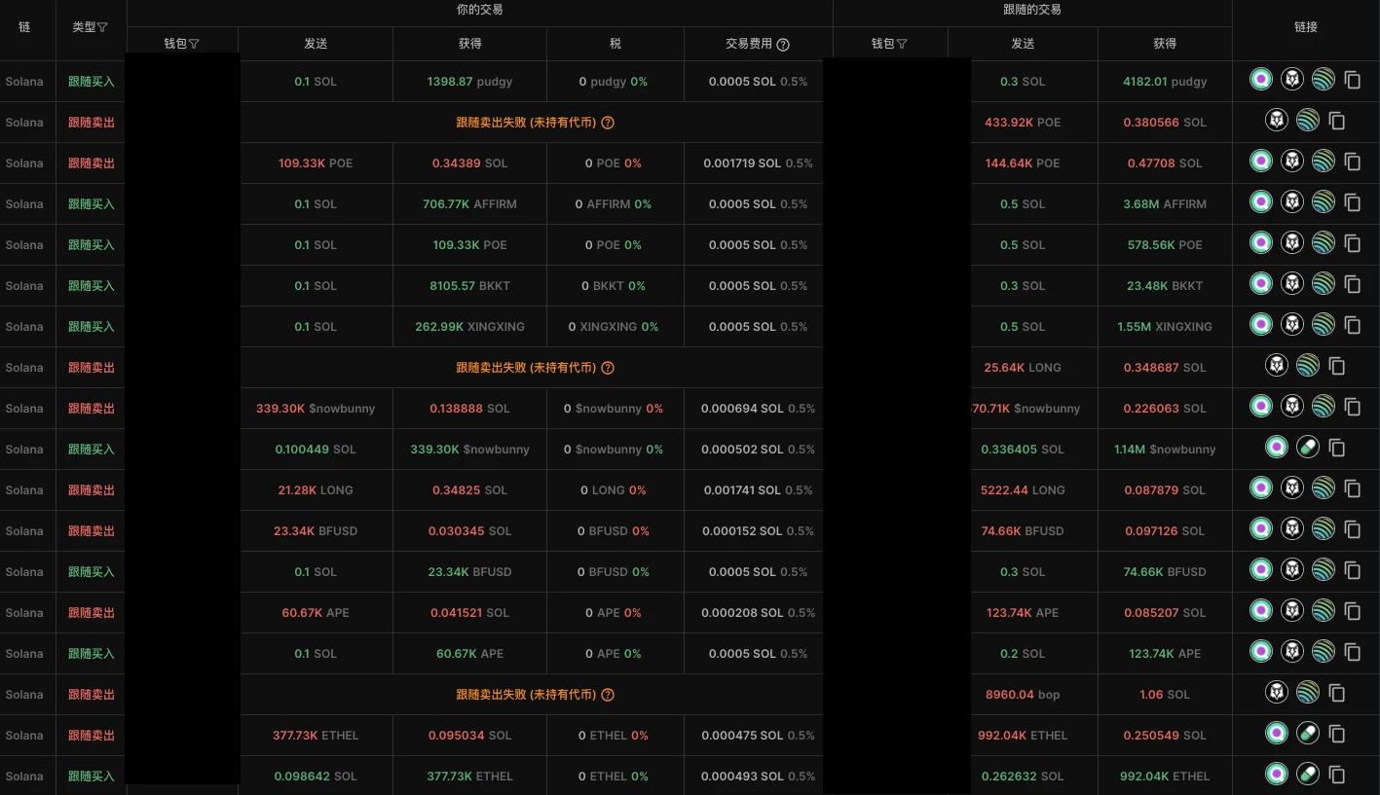Copy link for the 8960.04 bop row

[x=1337, y=694]
